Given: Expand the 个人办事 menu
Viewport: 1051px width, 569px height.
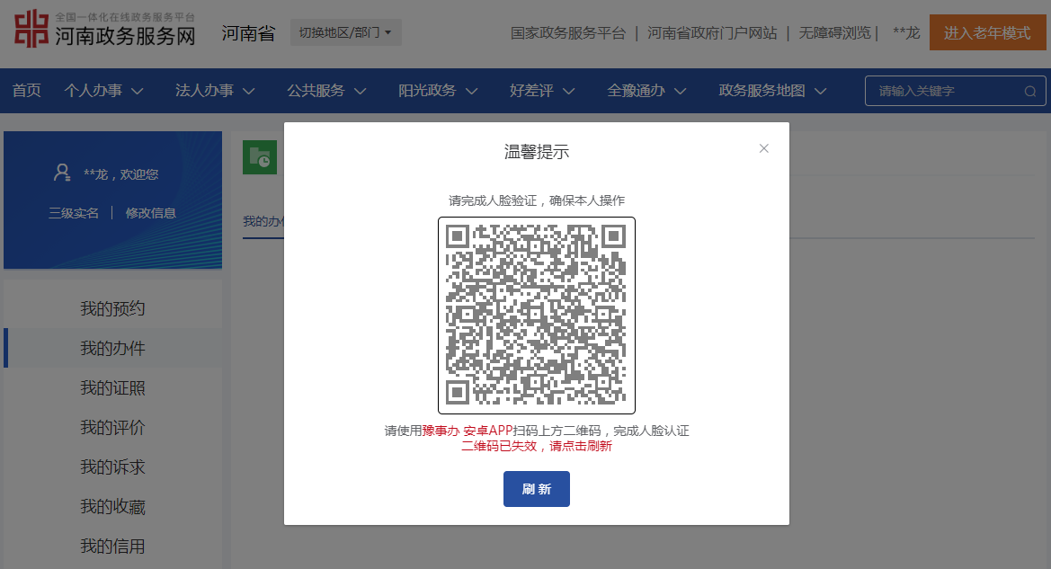Looking at the screenshot, I should pos(104,91).
